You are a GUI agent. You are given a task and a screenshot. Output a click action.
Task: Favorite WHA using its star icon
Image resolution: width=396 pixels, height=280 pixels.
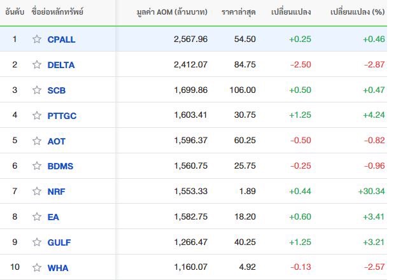[37, 267]
